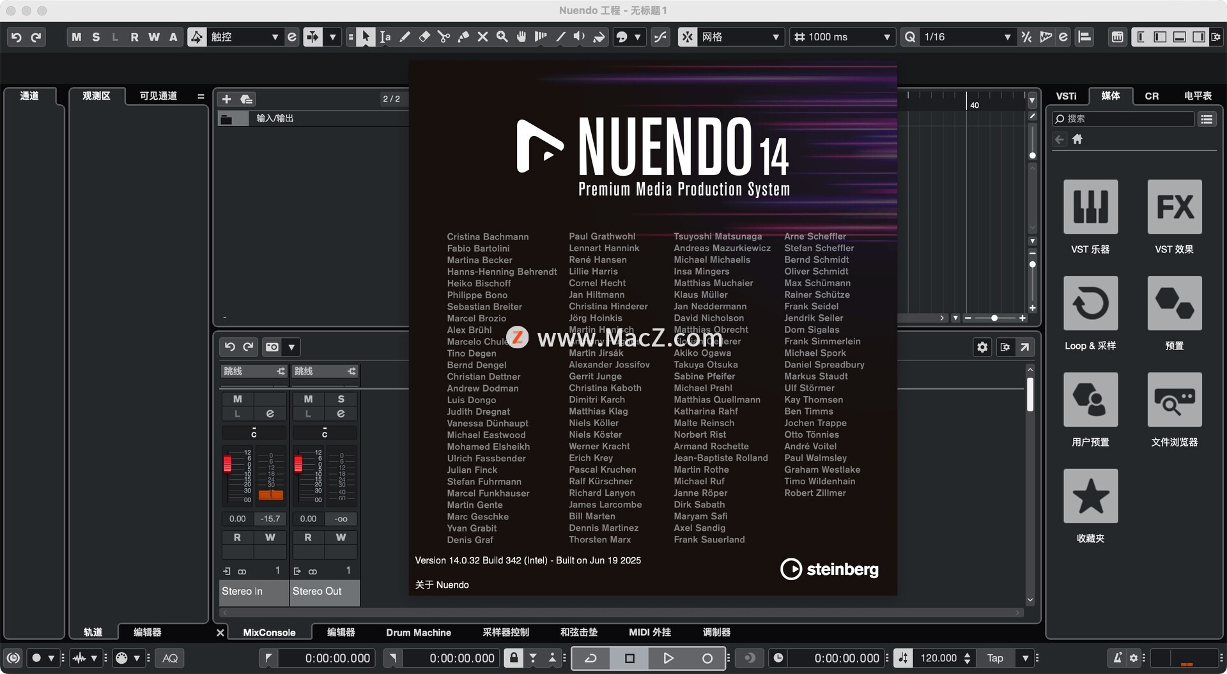This screenshot has height=674, width=1227.
Task: Open the Drum Machine lower tab
Action: tap(419, 632)
